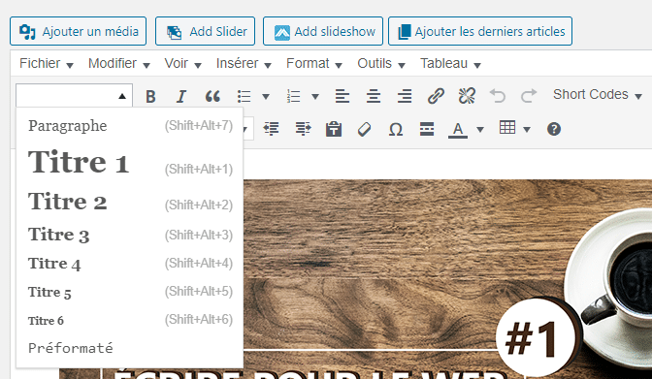
Task: Align text to the left
Action: click(x=342, y=96)
